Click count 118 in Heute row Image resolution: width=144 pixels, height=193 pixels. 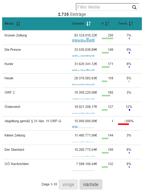[110, 78]
